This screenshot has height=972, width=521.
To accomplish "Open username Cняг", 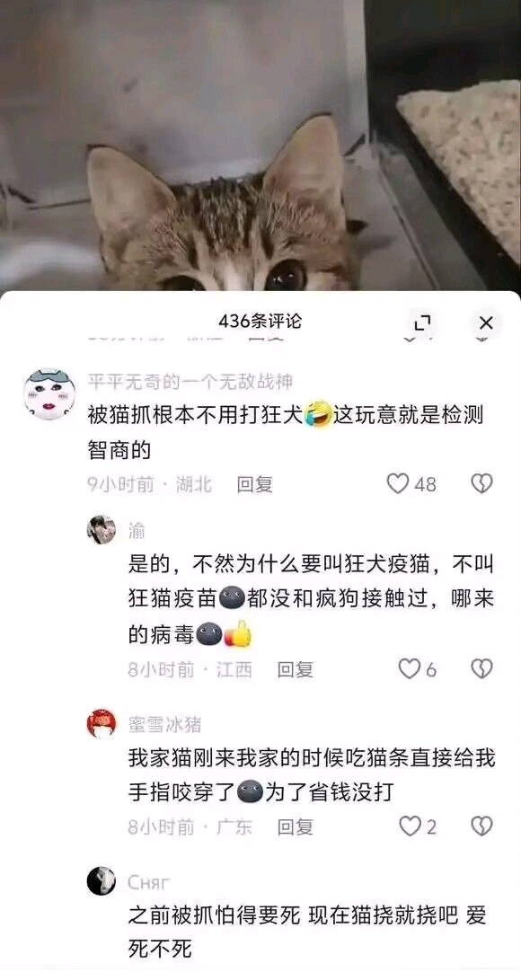I will [149, 882].
